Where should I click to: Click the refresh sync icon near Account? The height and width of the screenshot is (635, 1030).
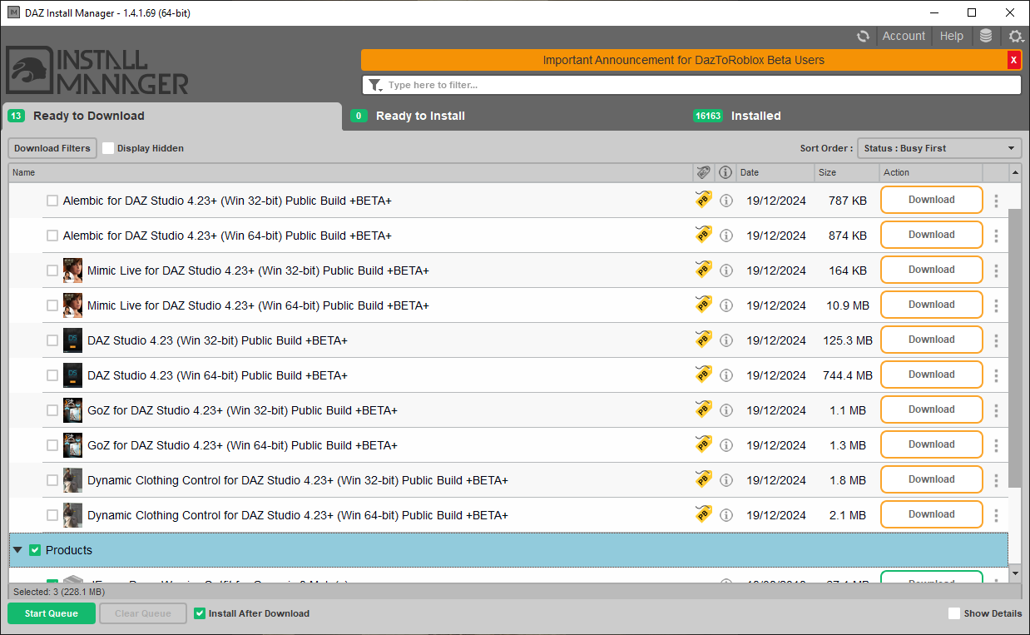[864, 36]
